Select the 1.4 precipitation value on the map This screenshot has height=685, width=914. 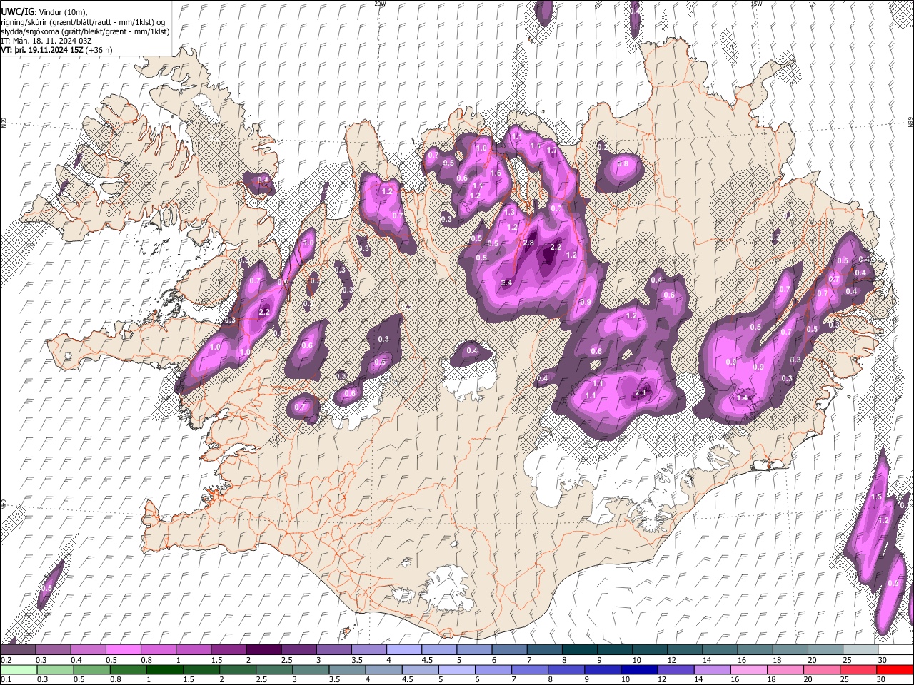tap(742, 397)
